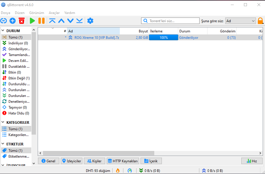Click the red delete torrent icon
The height and width of the screenshot is (174, 265).
[21, 21]
